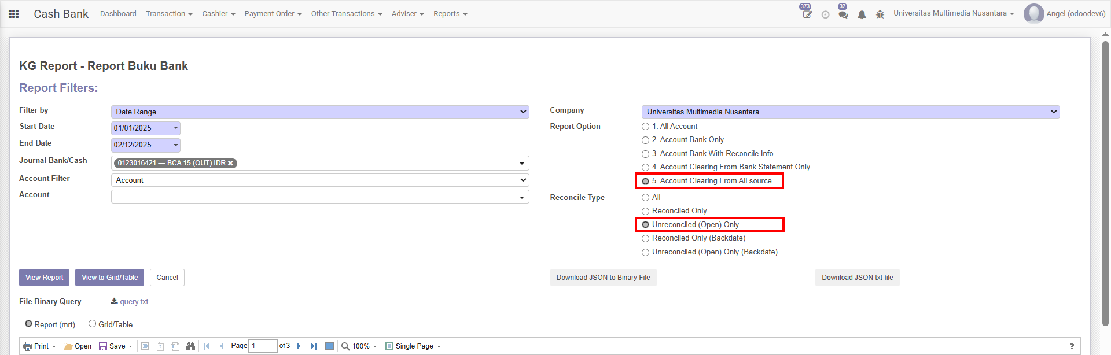
Task: Select the '1. All Account' report option
Action: 645,127
